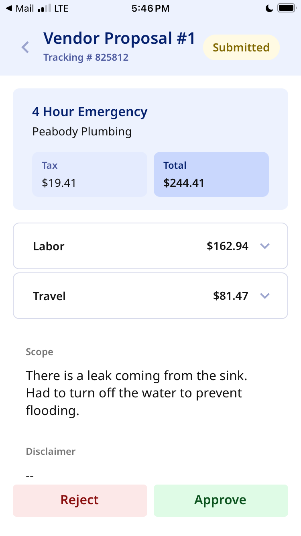Image resolution: width=301 pixels, height=536 pixels.
Task: Tap the Peabody Plumbing vendor name
Action: tap(82, 132)
